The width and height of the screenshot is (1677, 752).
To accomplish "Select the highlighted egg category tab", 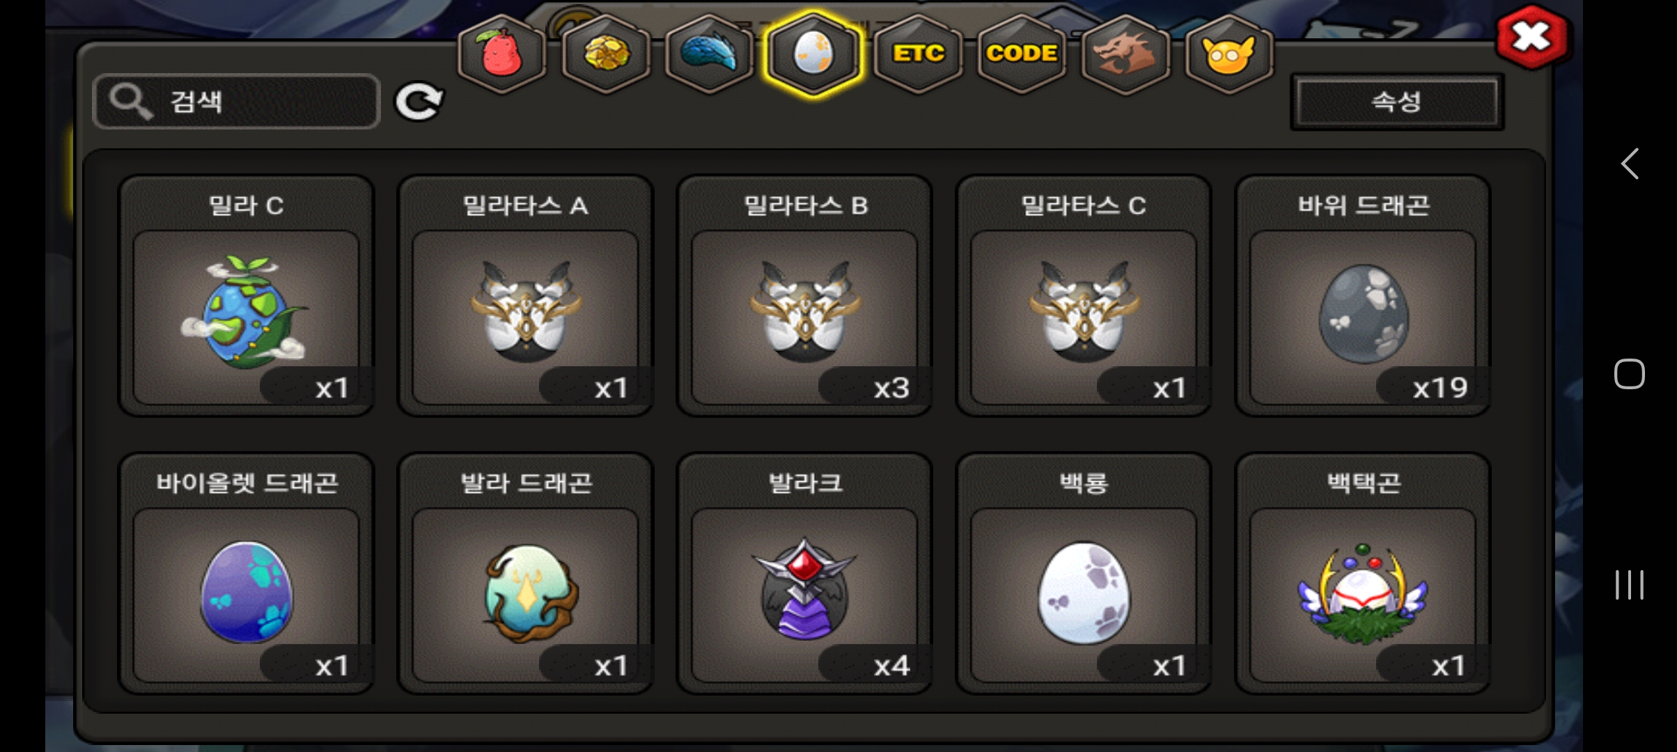I will click(813, 54).
